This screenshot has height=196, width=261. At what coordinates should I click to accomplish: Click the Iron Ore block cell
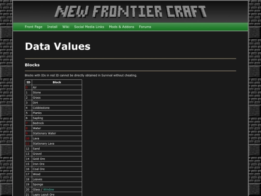tap(57, 164)
